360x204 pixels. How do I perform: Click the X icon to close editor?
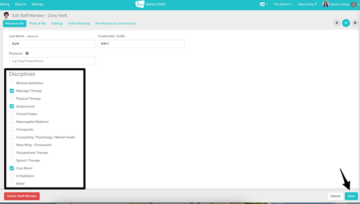(x=355, y=23)
